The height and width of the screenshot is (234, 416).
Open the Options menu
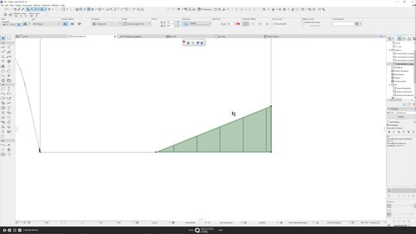point(37,5)
